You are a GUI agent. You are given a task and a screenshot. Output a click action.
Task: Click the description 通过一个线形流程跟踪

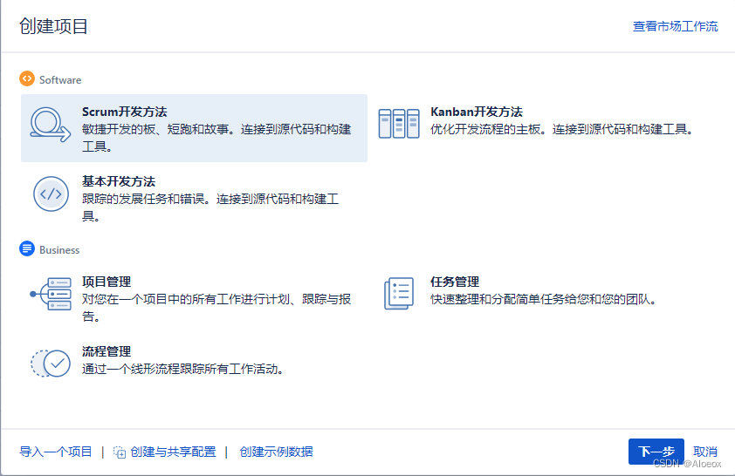pos(183,369)
